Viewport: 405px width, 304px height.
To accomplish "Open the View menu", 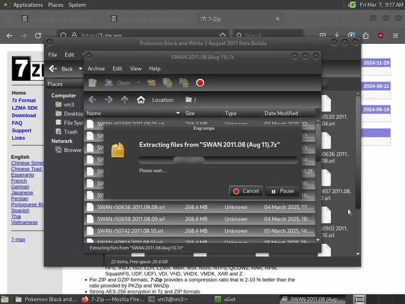I will point(136,68).
